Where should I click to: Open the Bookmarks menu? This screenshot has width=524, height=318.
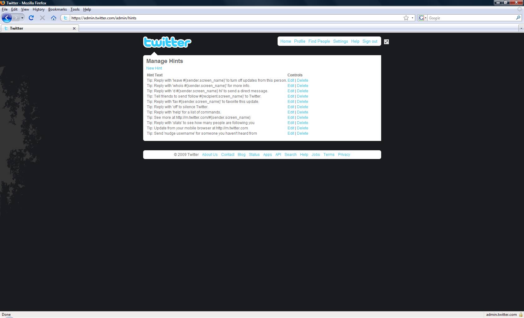pos(57,9)
